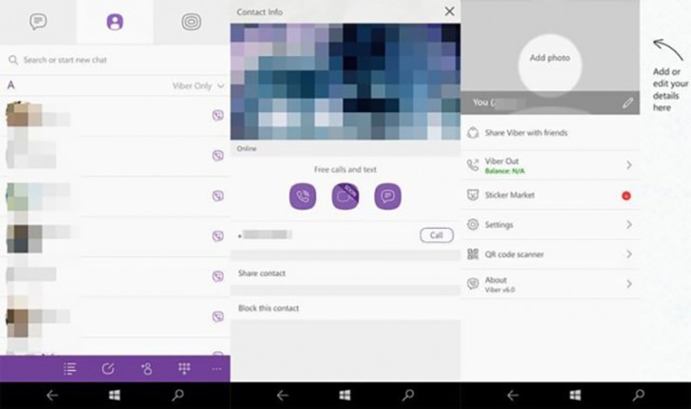The image size is (691, 409).
Task: Tap the free Viber call button
Action: [303, 196]
